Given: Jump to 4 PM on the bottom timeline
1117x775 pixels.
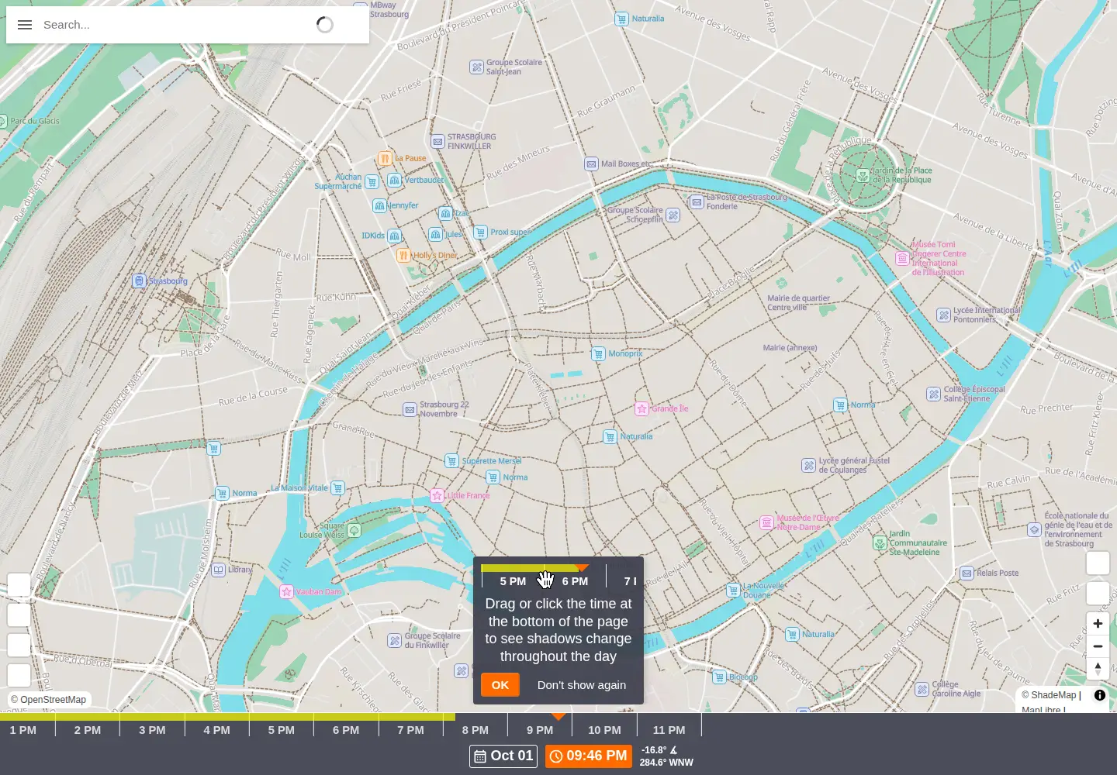Looking at the screenshot, I should click(x=216, y=730).
